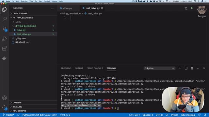Click the master branch indicator in status bar

pos(8,115)
